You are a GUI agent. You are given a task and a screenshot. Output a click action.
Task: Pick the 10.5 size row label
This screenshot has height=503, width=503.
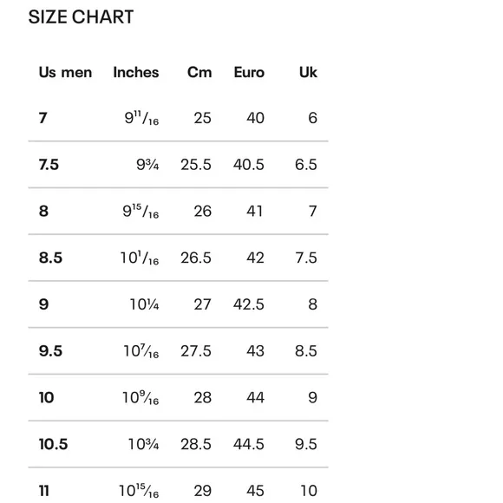[x=53, y=444]
